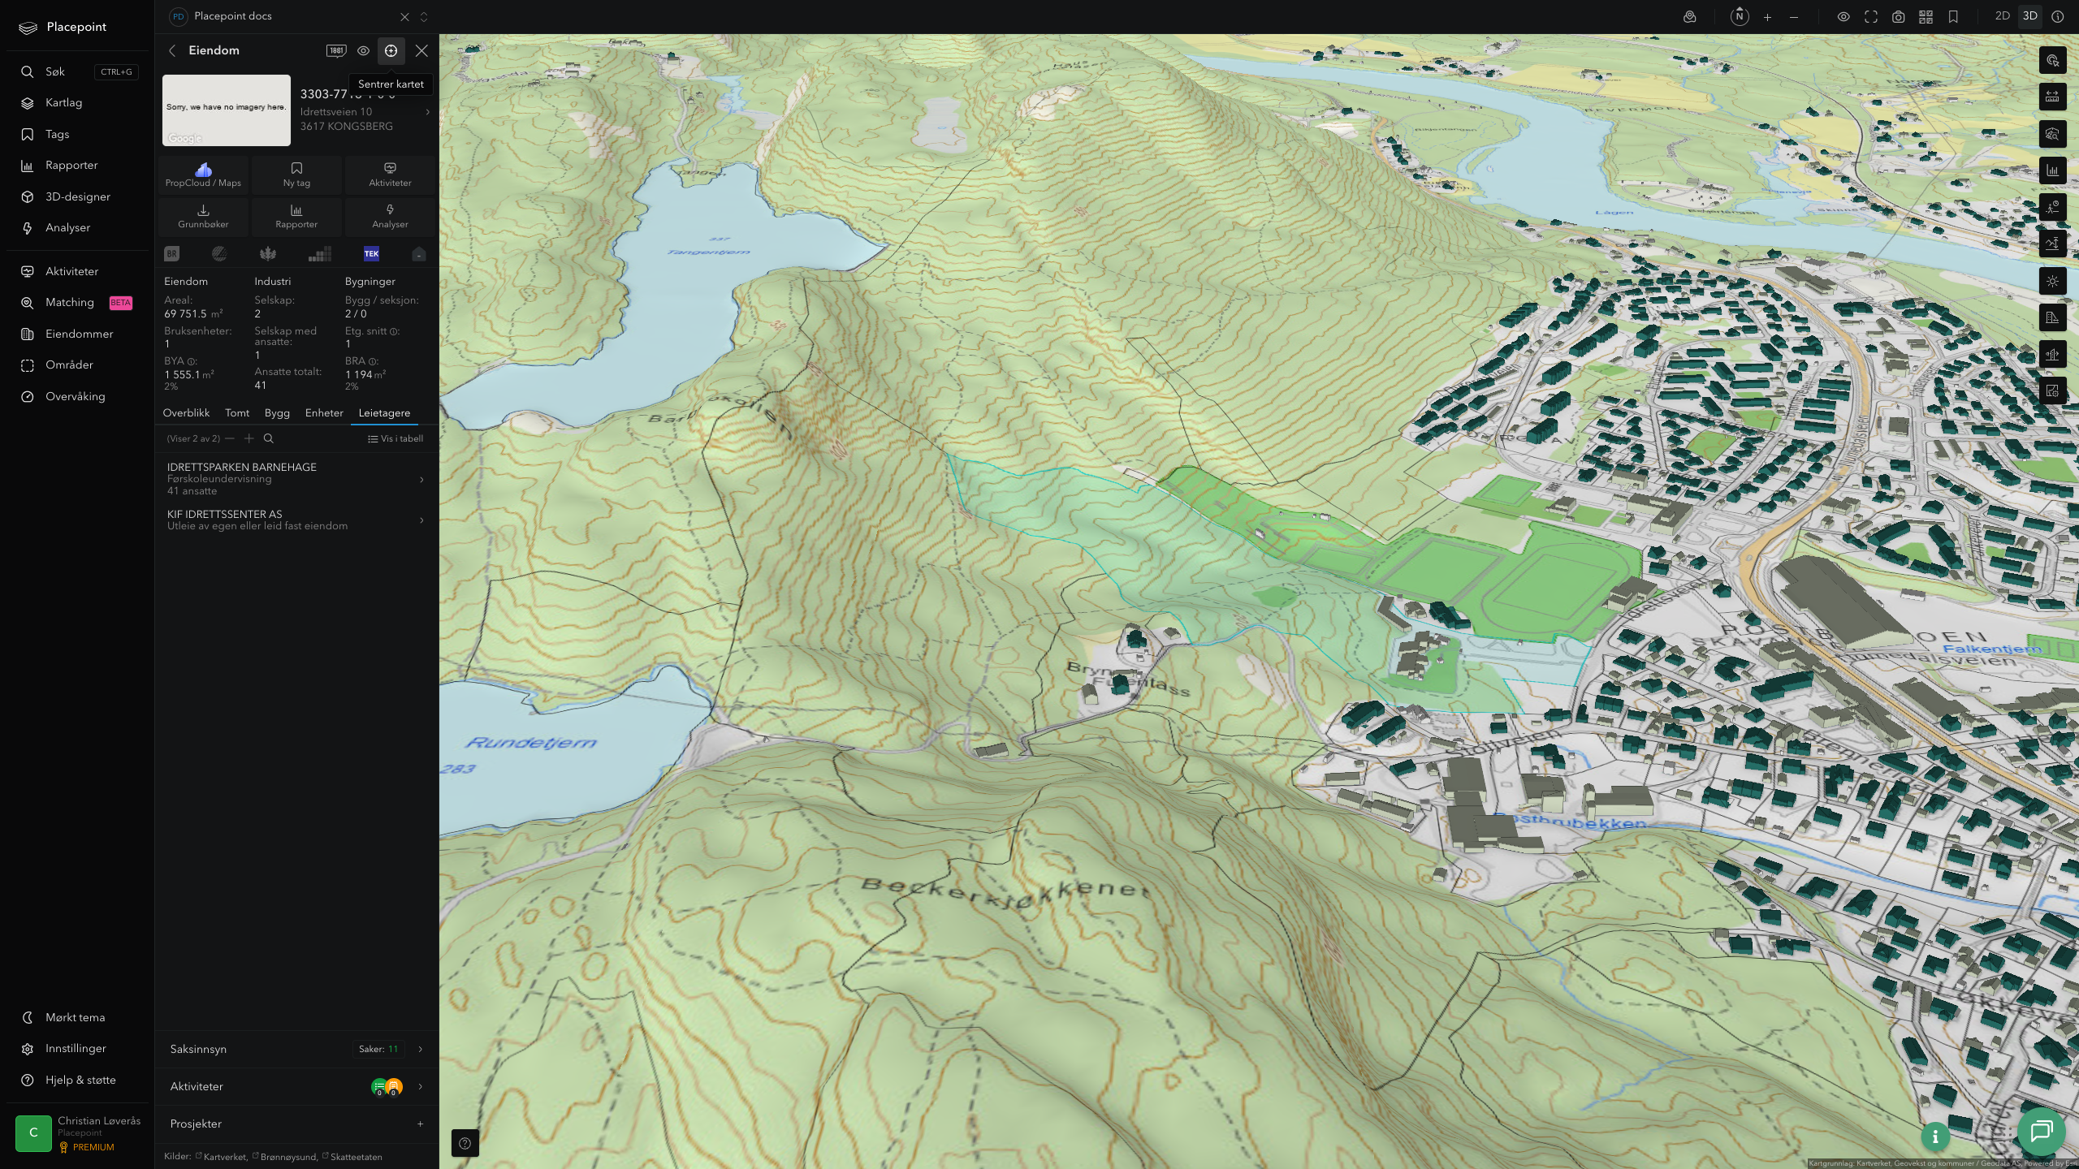Expand the Saksinnsyn section
Viewport: 2079px width, 1169px height.
pos(296,1049)
